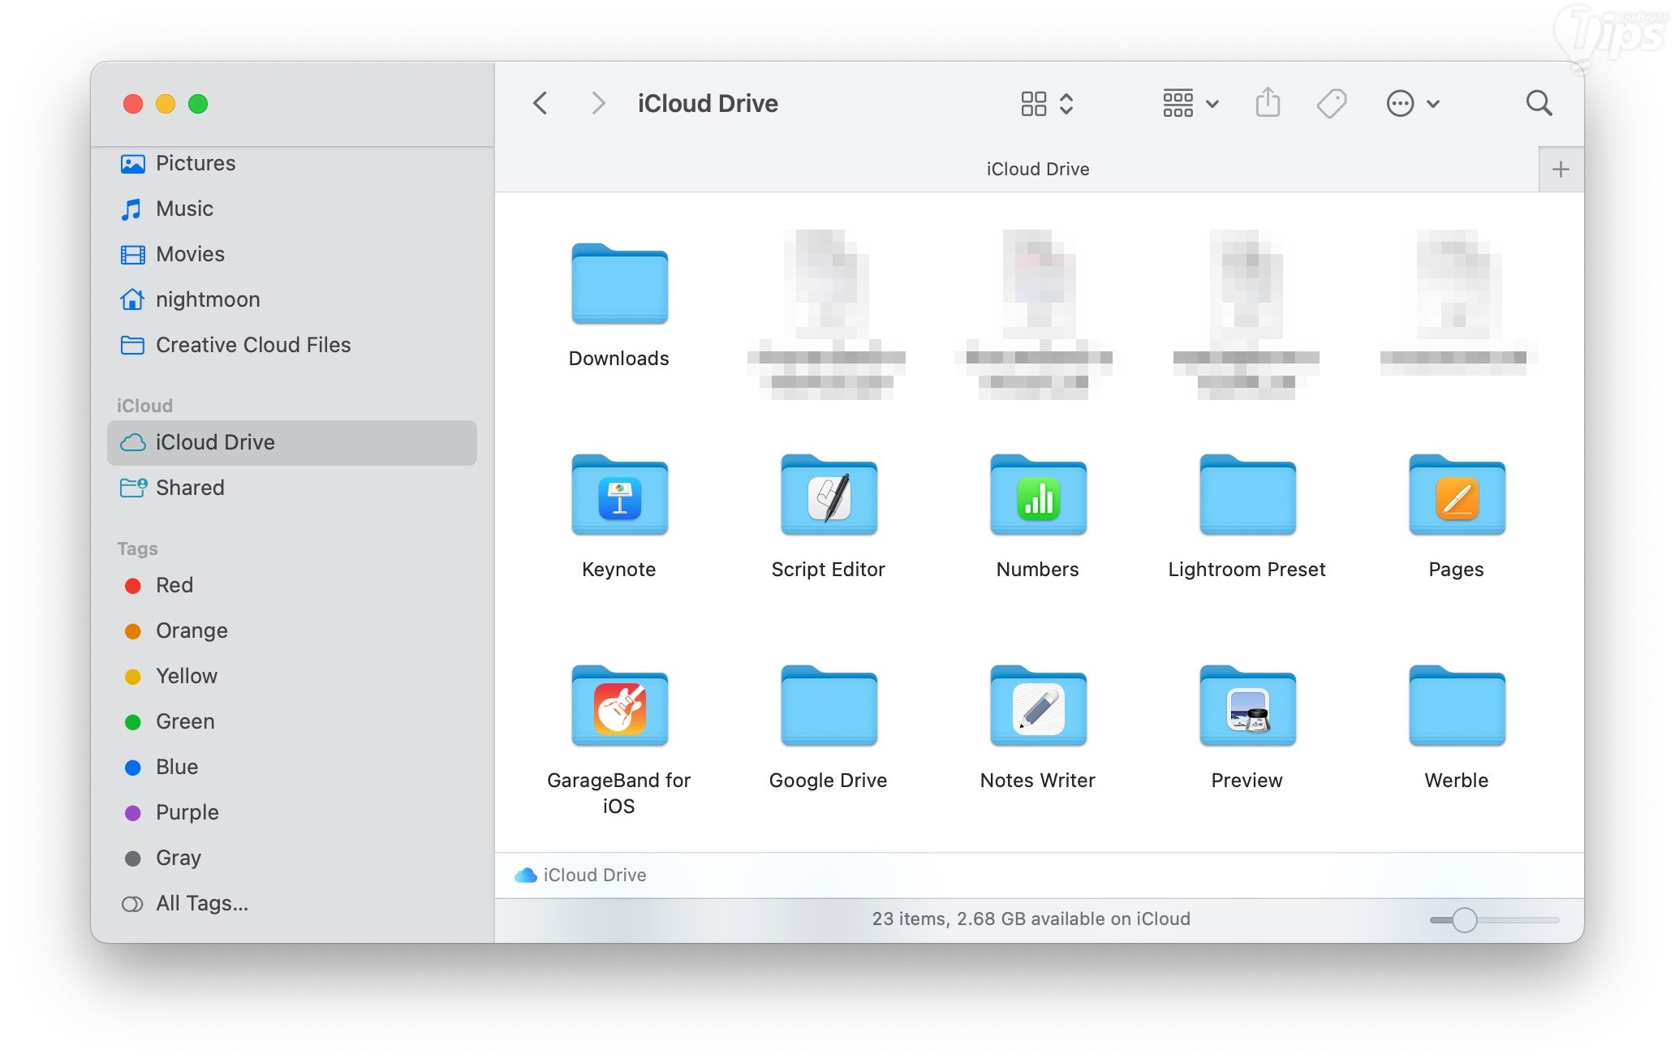Open search with the magnifier icon
The height and width of the screenshot is (1063, 1675).
click(1538, 103)
